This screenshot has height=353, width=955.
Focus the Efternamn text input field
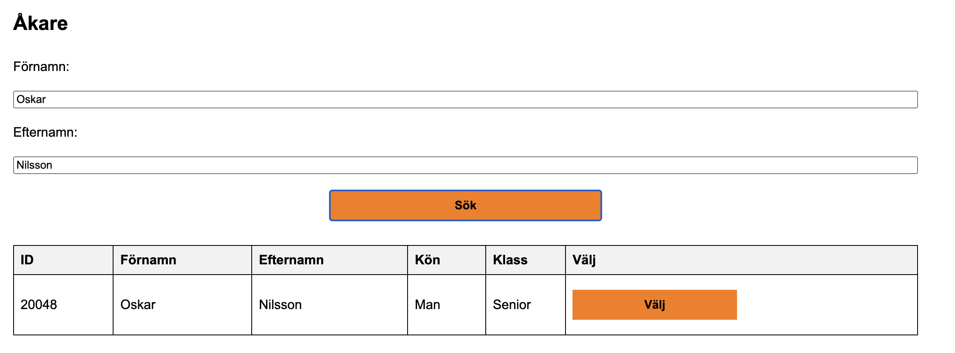click(x=465, y=165)
